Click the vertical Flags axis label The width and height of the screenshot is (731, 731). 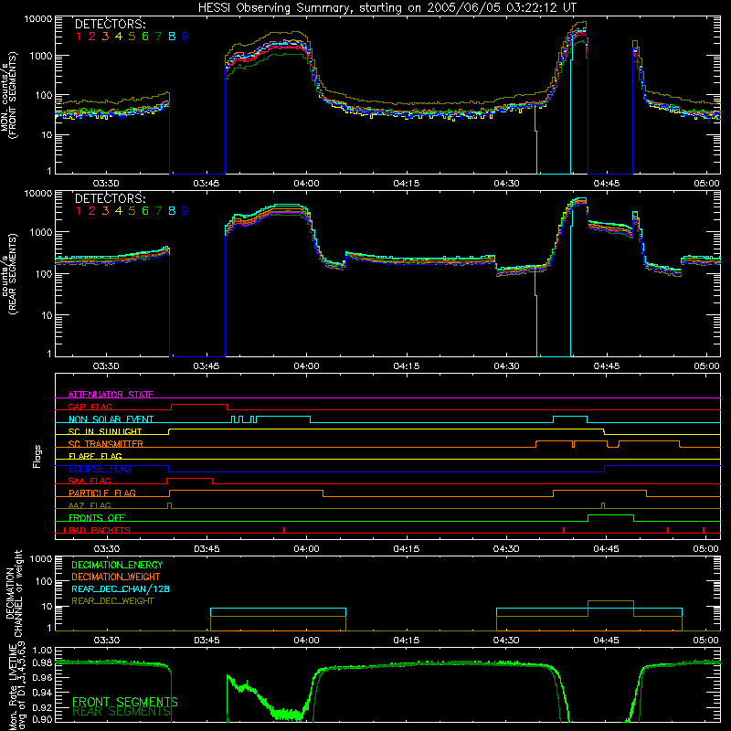[x=37, y=456]
